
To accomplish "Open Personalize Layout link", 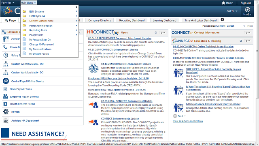I will pos(230,26).
